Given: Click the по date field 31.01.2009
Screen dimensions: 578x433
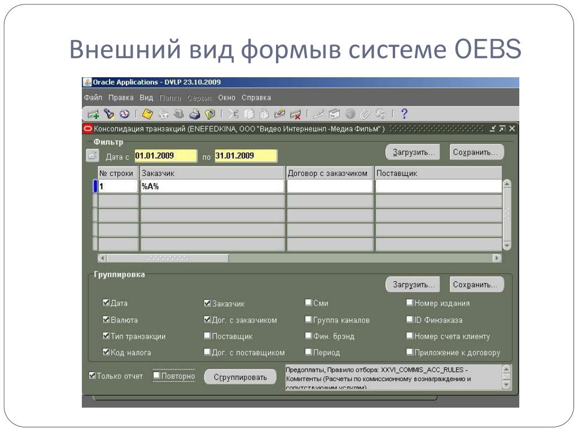Looking at the screenshot, I should [246, 156].
